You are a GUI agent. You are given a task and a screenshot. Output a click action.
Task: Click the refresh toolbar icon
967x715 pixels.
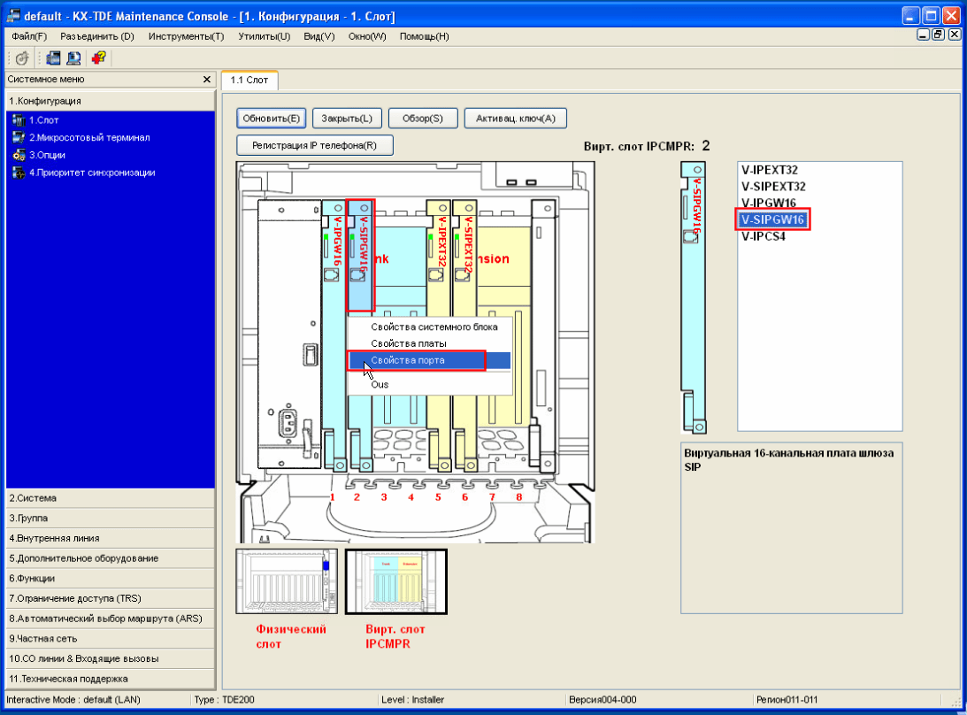22,58
